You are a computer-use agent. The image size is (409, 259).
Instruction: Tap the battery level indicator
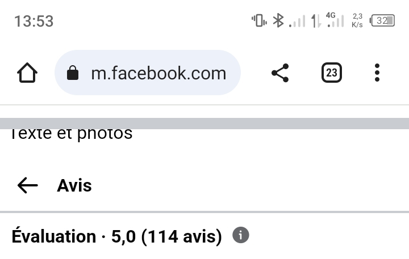tap(382, 21)
